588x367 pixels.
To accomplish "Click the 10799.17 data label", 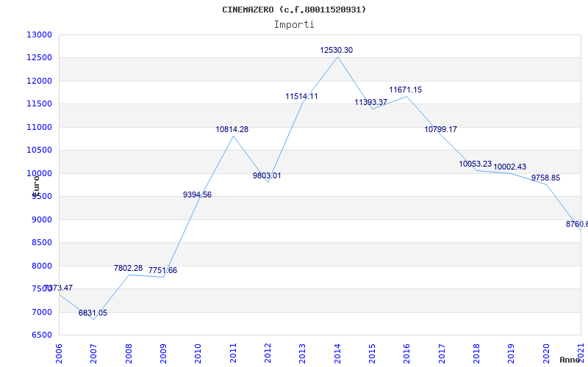I will pos(440,130).
